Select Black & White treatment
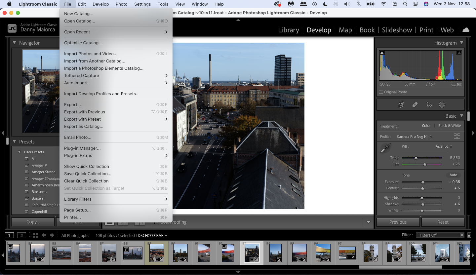Screen dimensions: 476x275 click(x=450, y=126)
